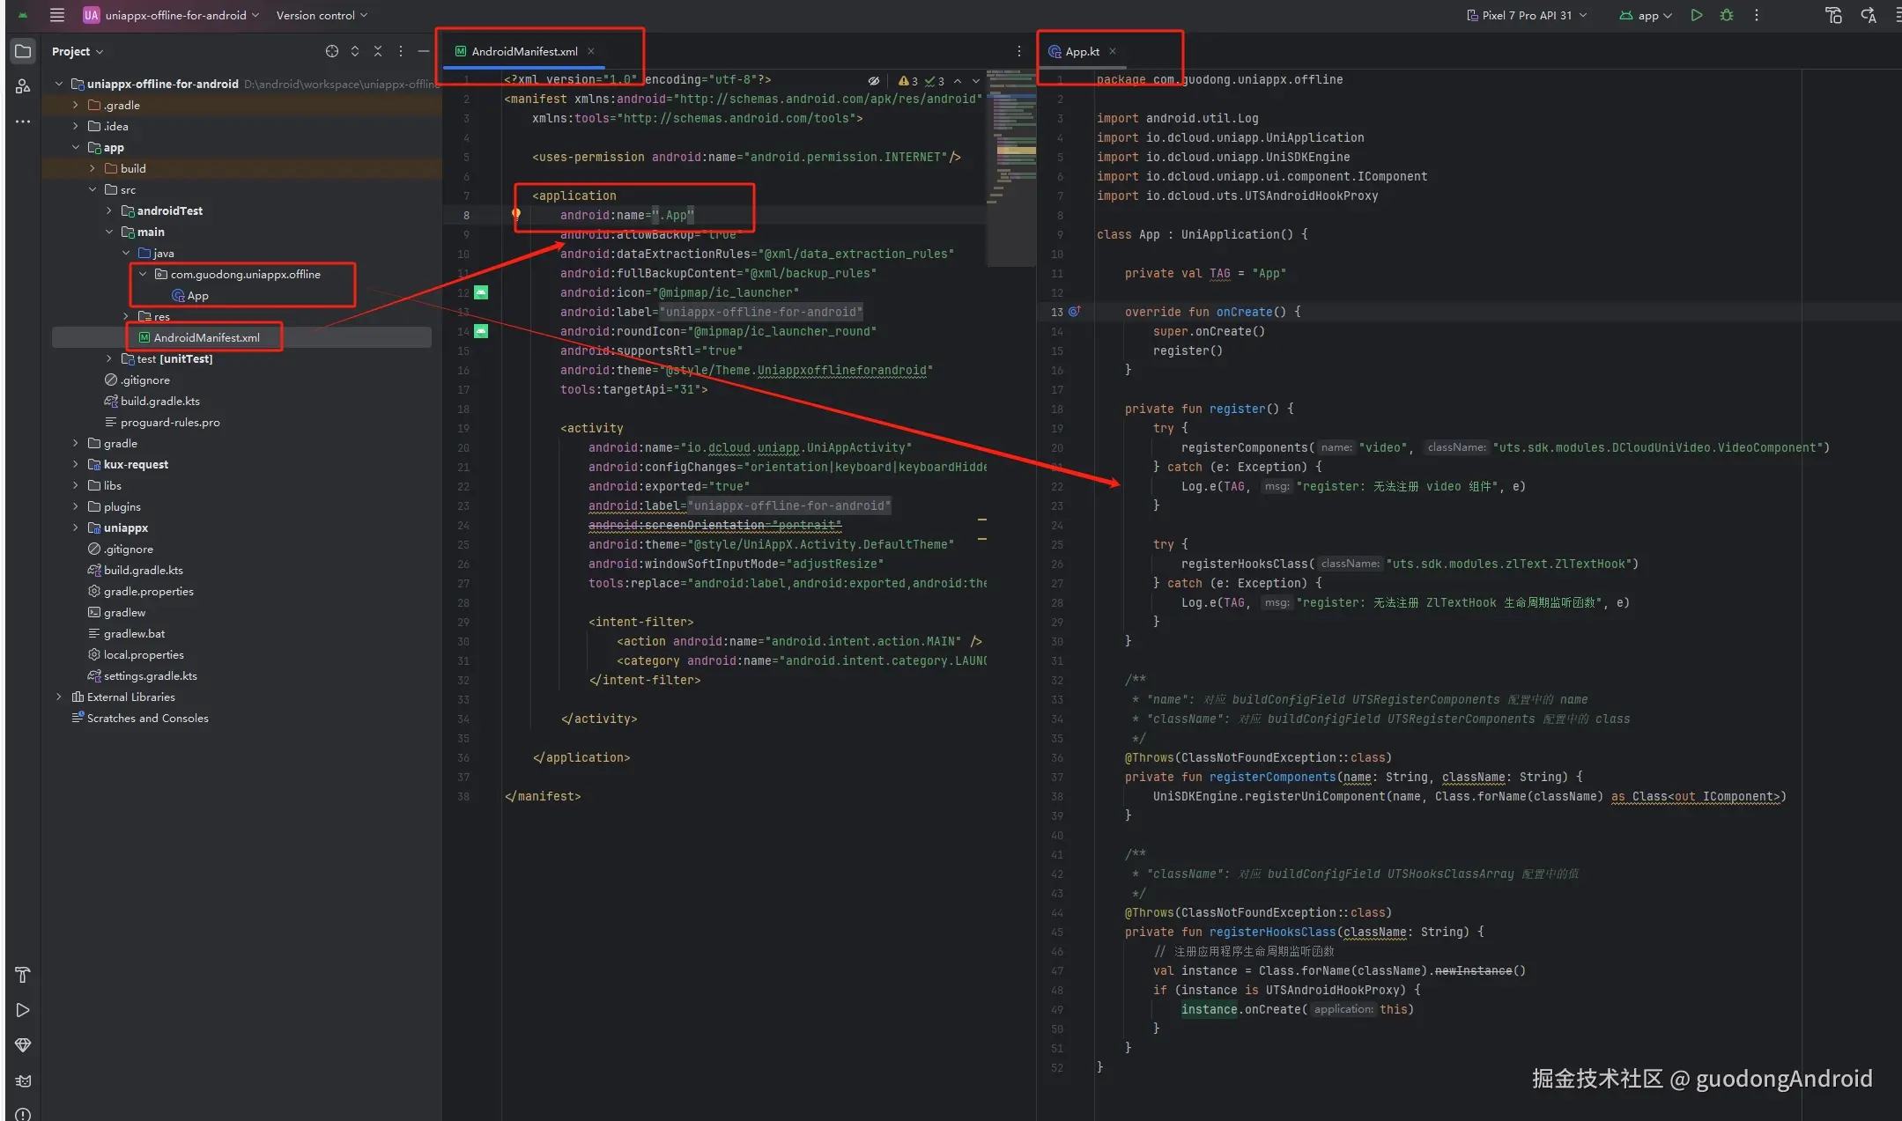The image size is (1902, 1121).
Task: Open the main hamburger menu
Action: [x=57, y=15]
